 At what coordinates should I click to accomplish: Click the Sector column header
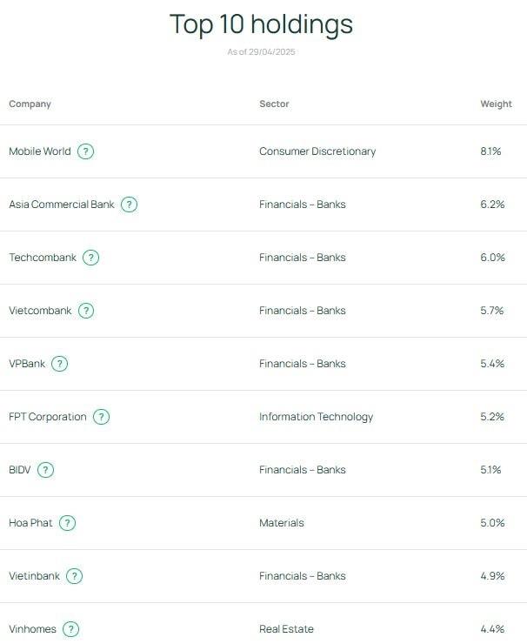pos(274,104)
